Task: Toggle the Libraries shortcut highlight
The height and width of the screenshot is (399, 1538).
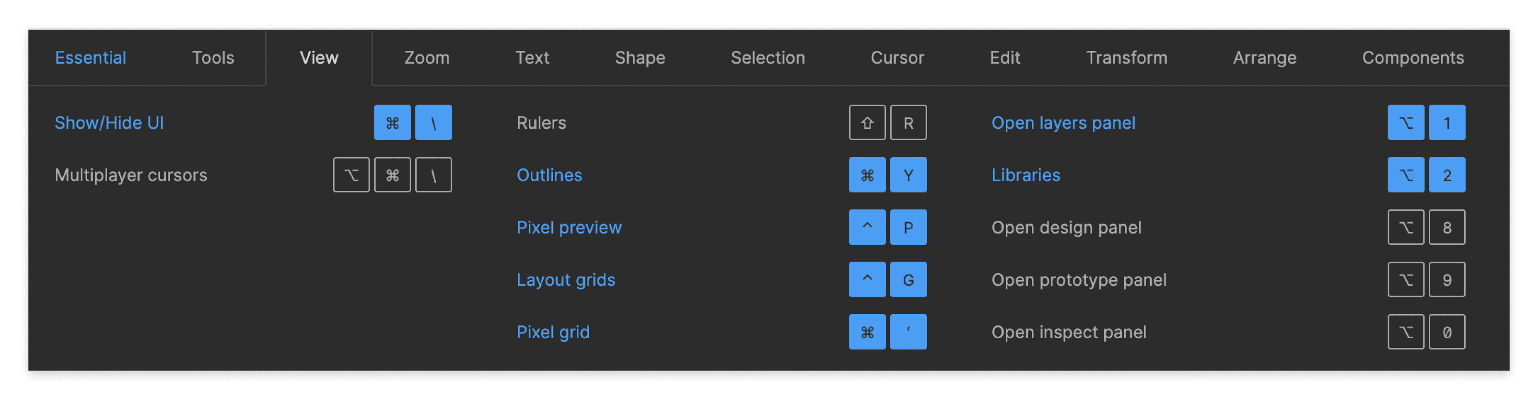Action: pos(1025,175)
